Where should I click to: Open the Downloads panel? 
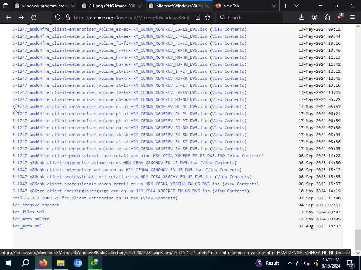click(301, 18)
